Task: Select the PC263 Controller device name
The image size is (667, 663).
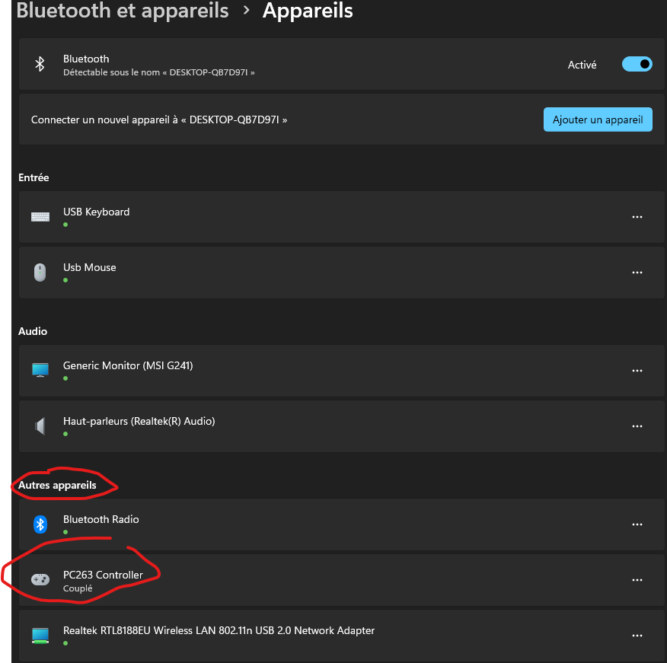Action: click(x=103, y=575)
